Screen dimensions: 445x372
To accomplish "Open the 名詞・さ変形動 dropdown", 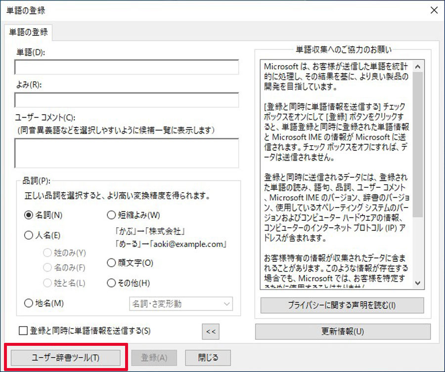I will tap(181, 304).
